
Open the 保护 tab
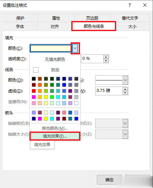(20, 18)
